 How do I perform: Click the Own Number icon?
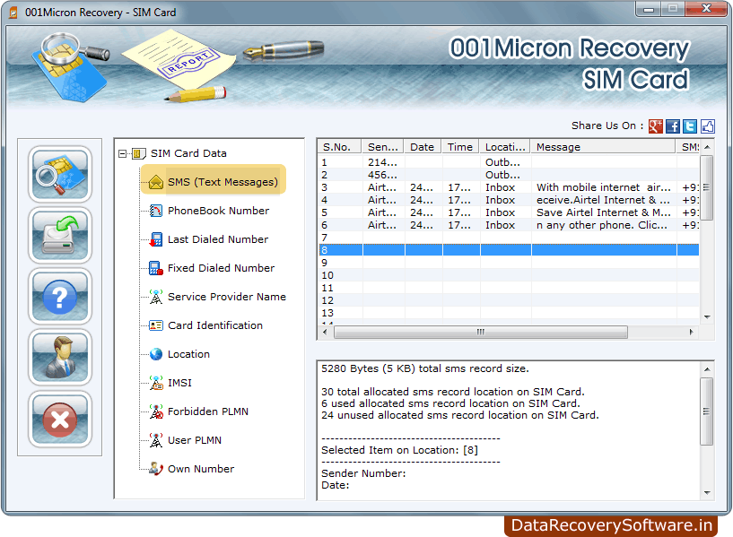coord(156,469)
